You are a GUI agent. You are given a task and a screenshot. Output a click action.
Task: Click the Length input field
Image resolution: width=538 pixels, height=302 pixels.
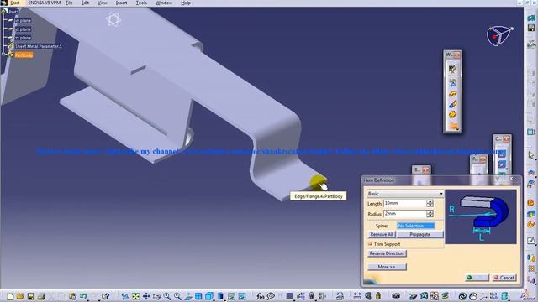405,203
